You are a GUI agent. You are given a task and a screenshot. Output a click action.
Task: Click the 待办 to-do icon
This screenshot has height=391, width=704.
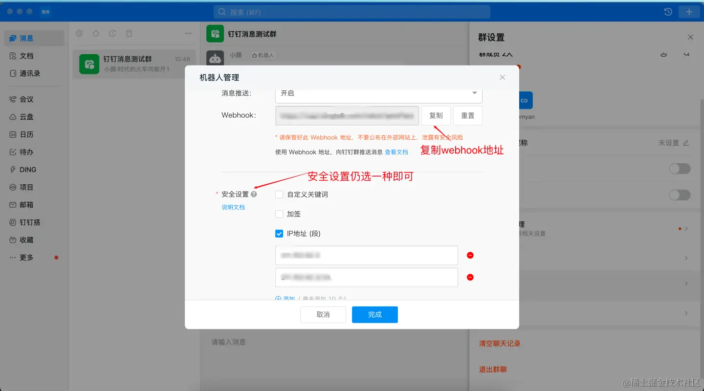click(13, 152)
